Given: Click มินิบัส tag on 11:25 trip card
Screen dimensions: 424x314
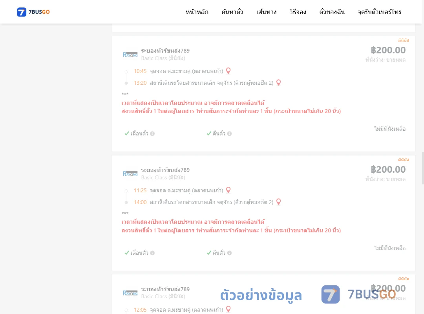Looking at the screenshot, I should [x=404, y=160].
